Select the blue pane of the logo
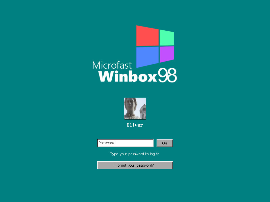The width and height of the screenshot is (270, 202). coord(147,56)
